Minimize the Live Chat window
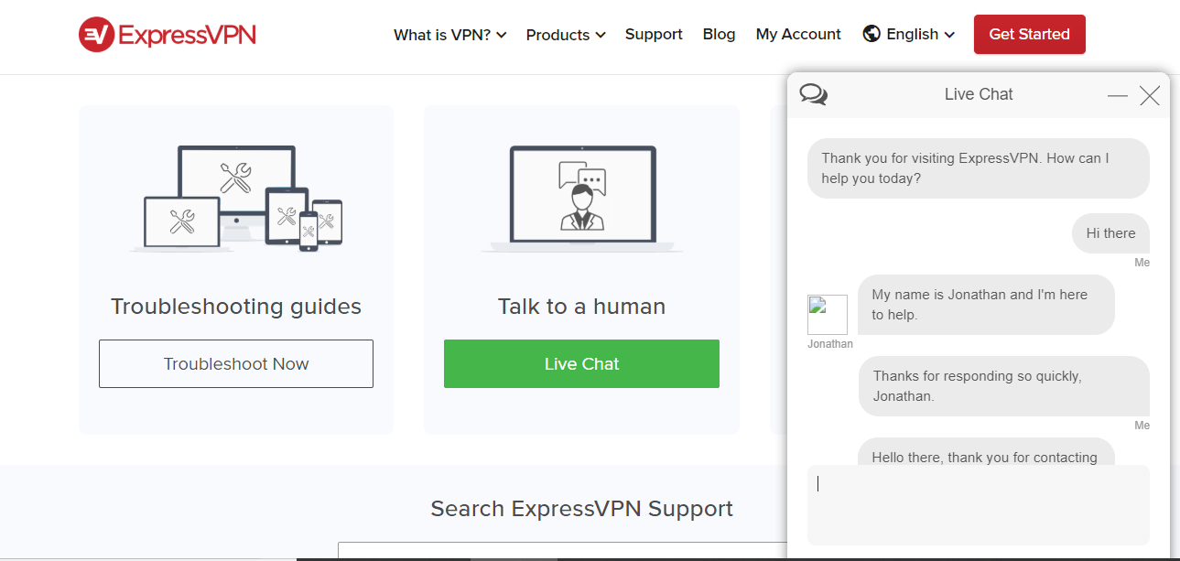1180x561 pixels. pyautogui.click(x=1117, y=95)
